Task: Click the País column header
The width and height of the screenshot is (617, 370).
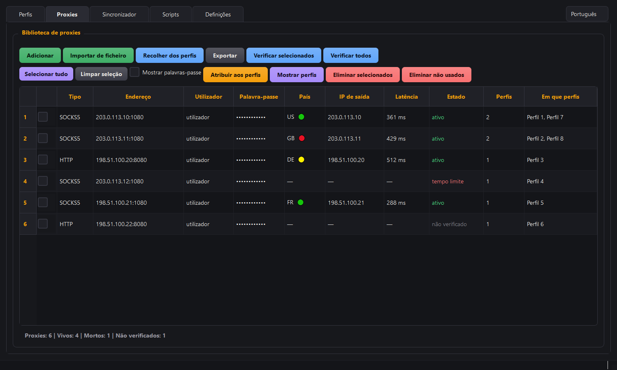Action: [305, 97]
